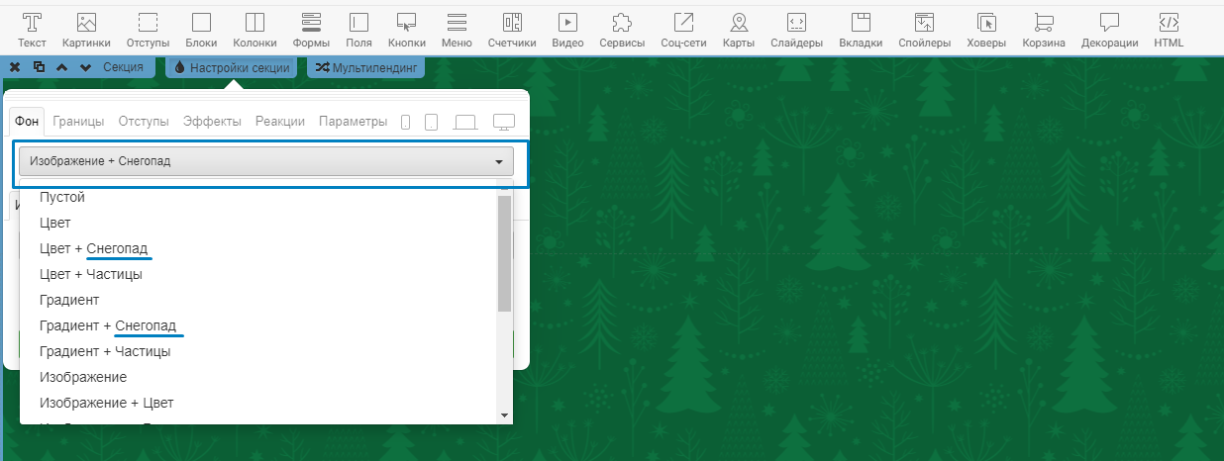Screen dimensions: 1224x461
Task: Switch to the Границы tab
Action: click(78, 122)
